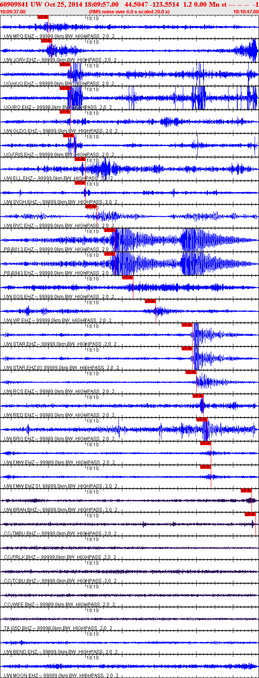
Task: Select the UW ELL EHZ station label
Action: 19,178
